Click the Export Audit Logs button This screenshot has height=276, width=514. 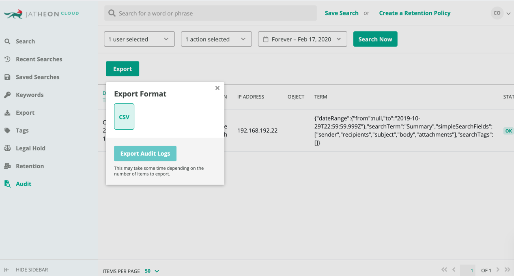(x=145, y=154)
